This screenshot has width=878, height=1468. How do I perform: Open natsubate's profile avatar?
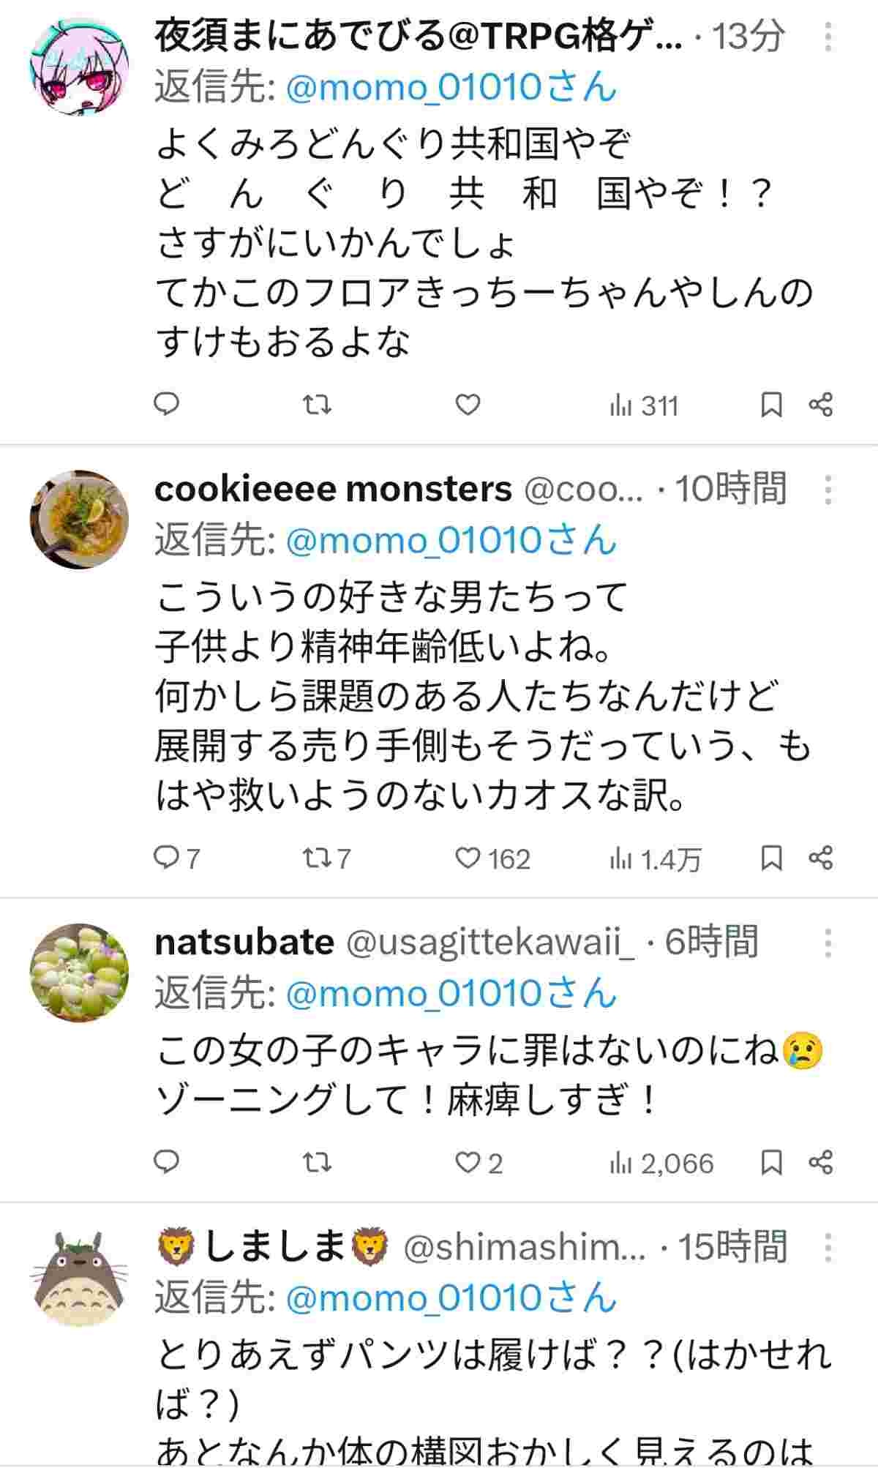(79, 972)
